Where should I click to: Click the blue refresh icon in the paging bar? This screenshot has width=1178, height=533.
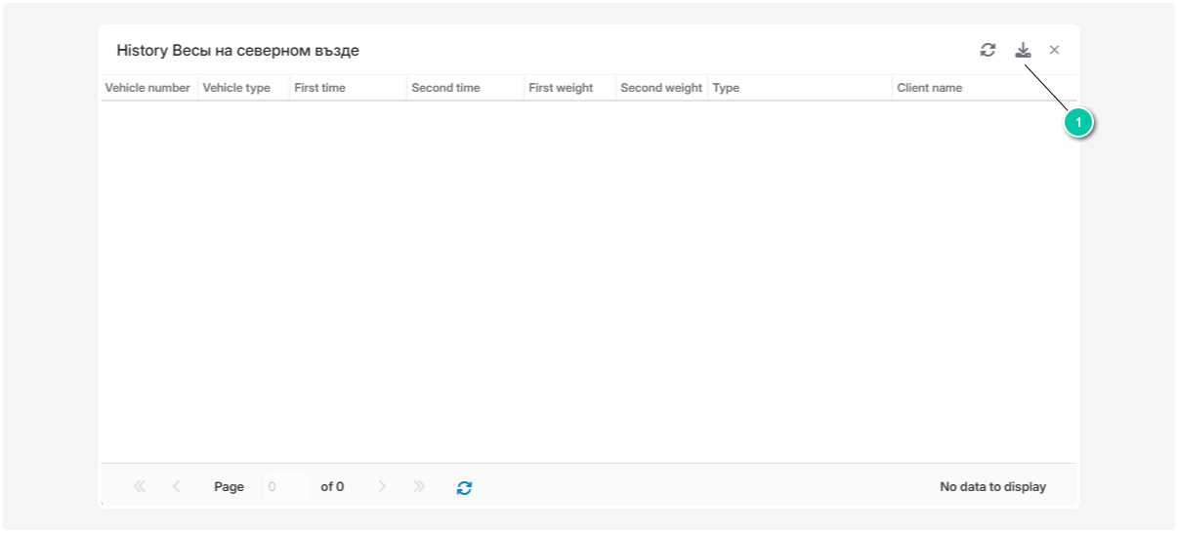click(464, 487)
